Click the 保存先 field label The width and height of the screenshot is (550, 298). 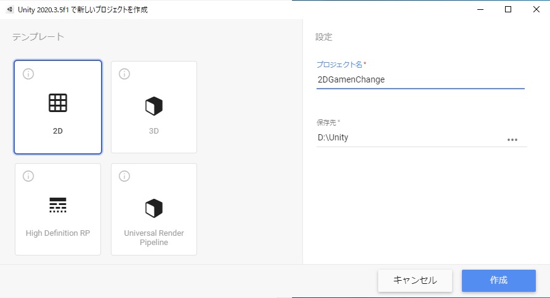pyautogui.click(x=328, y=123)
